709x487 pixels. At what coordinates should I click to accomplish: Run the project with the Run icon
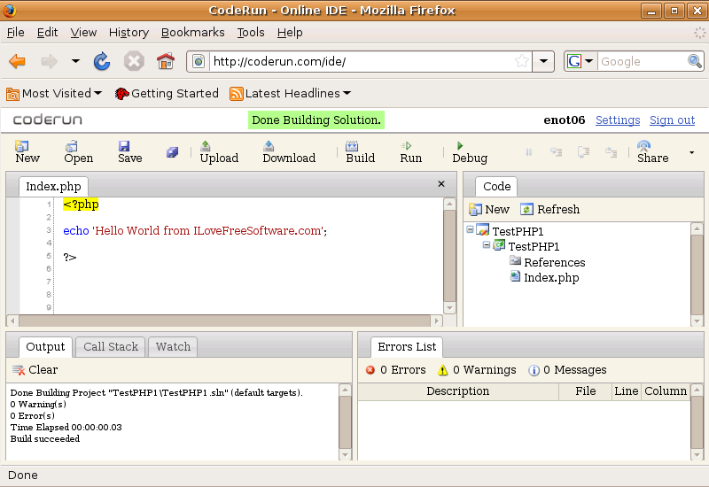click(x=406, y=146)
